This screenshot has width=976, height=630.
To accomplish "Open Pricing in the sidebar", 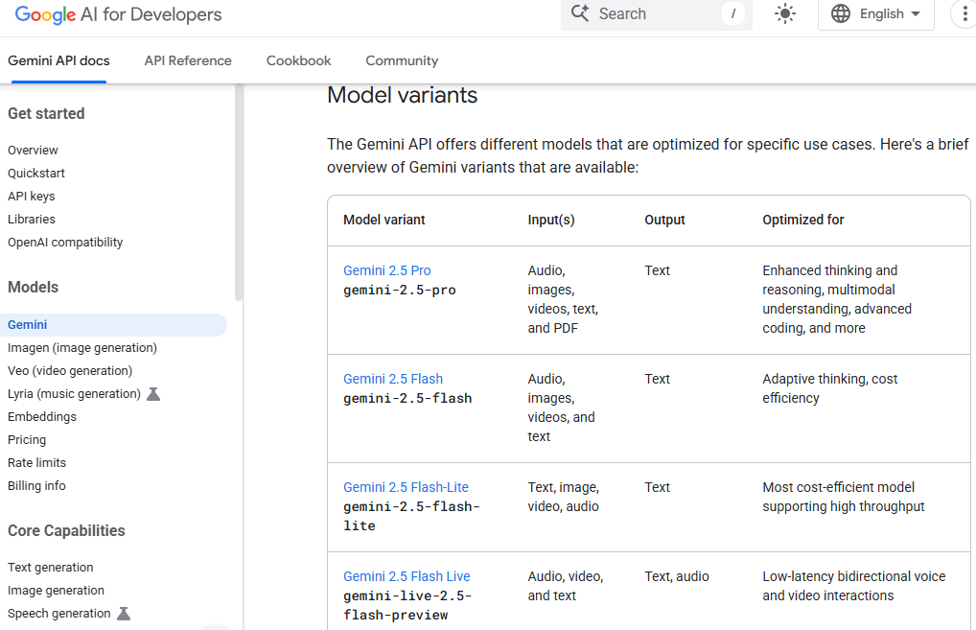I will (x=27, y=440).
